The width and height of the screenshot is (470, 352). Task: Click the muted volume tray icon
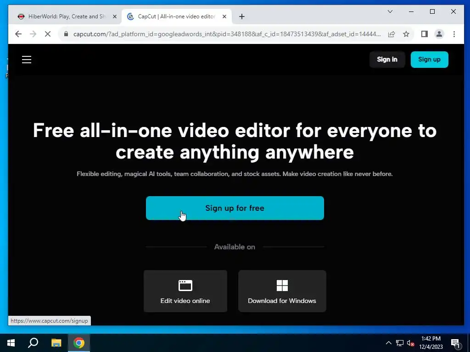point(411,343)
